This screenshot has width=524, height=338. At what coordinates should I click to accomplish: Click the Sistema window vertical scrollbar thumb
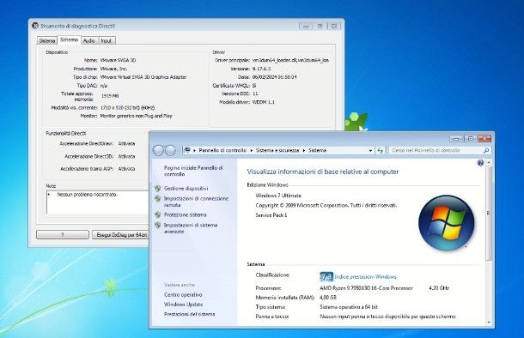point(489,214)
